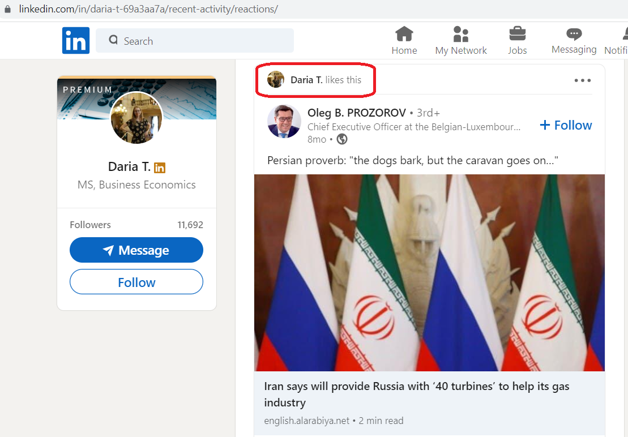Click the 'Followers' label
Image resolution: width=628 pixels, height=437 pixels.
90,225
